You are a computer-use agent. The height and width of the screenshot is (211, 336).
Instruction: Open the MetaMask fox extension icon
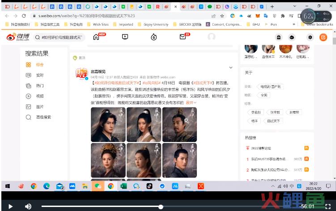pos(258,16)
